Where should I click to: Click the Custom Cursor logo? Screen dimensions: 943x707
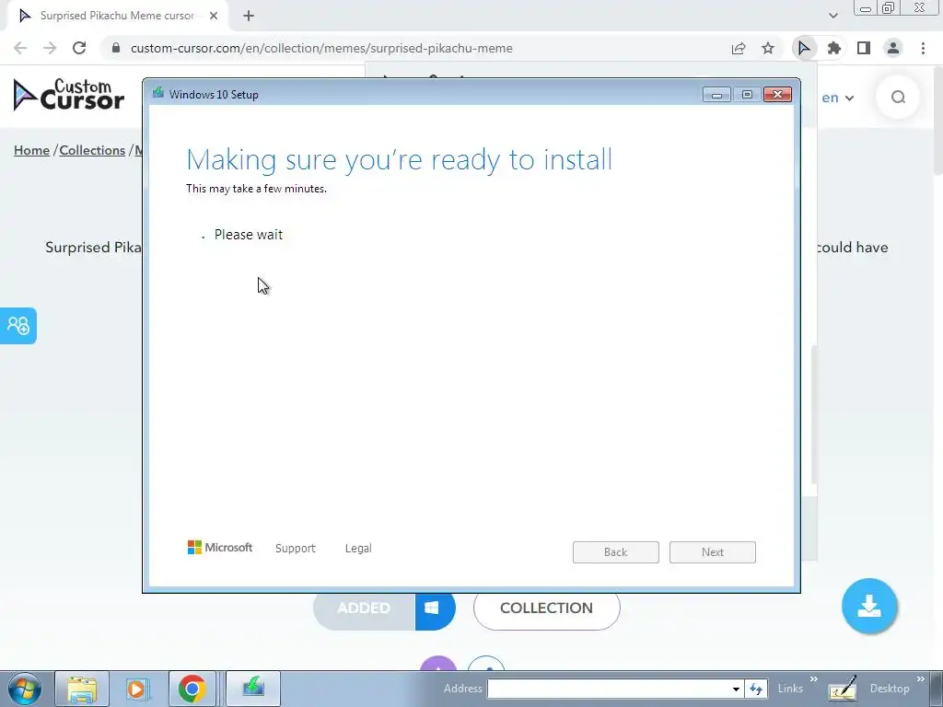(x=68, y=95)
